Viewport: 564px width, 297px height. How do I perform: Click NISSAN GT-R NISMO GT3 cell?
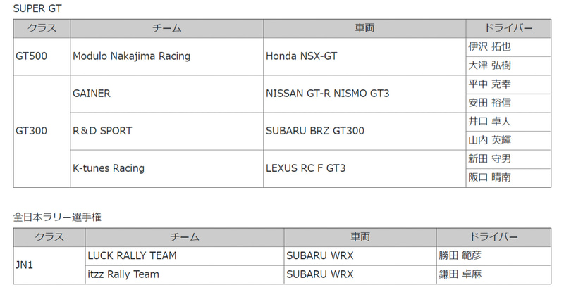click(x=327, y=94)
